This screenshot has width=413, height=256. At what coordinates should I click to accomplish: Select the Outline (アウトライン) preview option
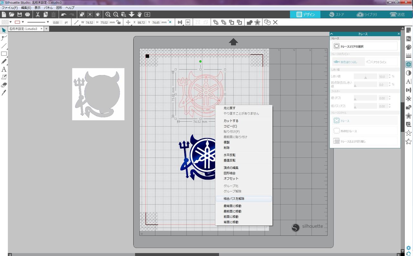tap(381, 62)
